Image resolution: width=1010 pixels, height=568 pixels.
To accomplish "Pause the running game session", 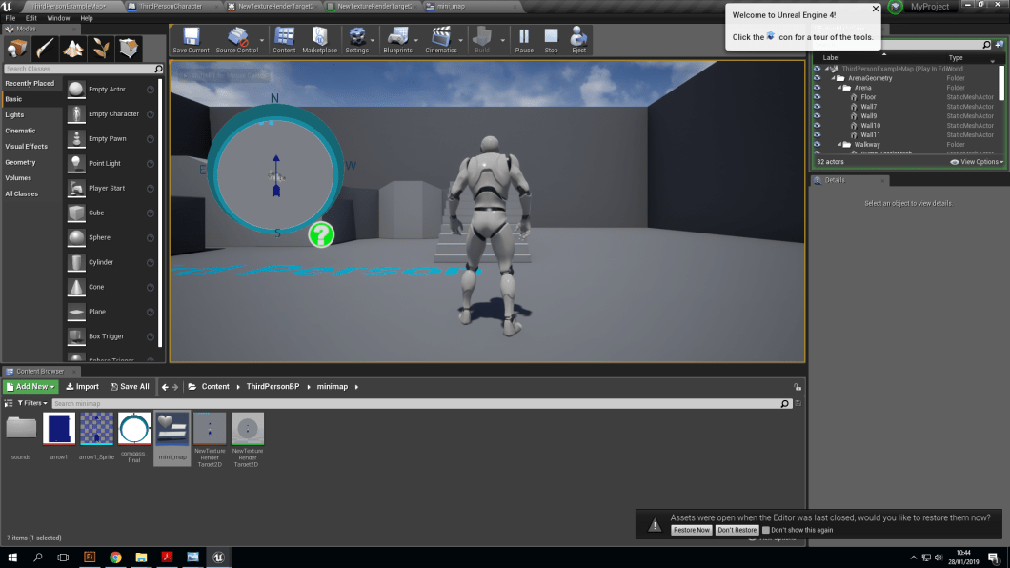I will [524, 40].
